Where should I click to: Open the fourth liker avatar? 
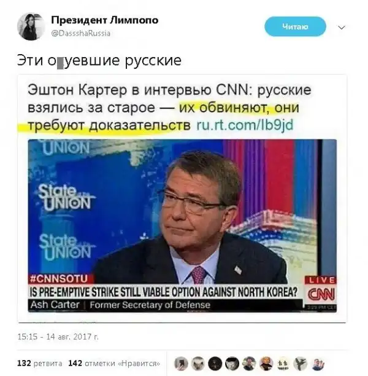pos(232,364)
